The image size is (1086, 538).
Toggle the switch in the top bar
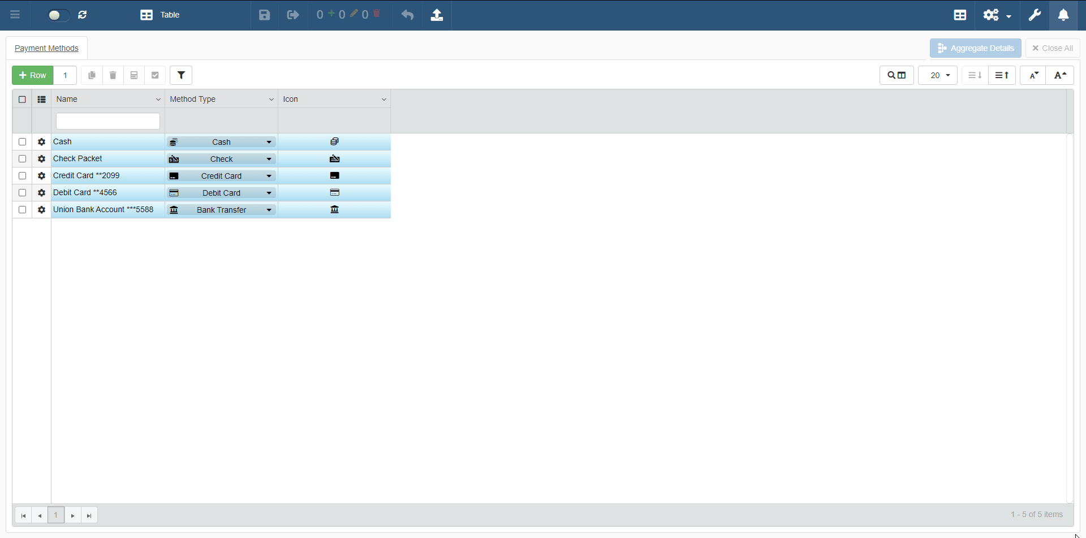click(x=58, y=15)
